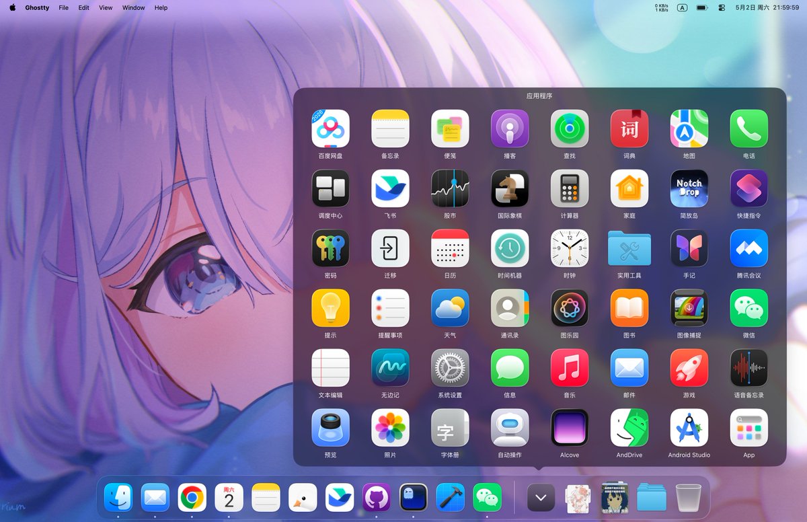The width and height of the screenshot is (807, 522).
Task: Launch the 照片 photos app
Action: [390, 428]
